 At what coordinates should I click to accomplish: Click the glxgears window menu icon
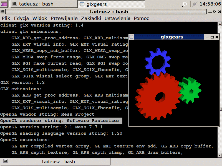click(x=132, y=37)
